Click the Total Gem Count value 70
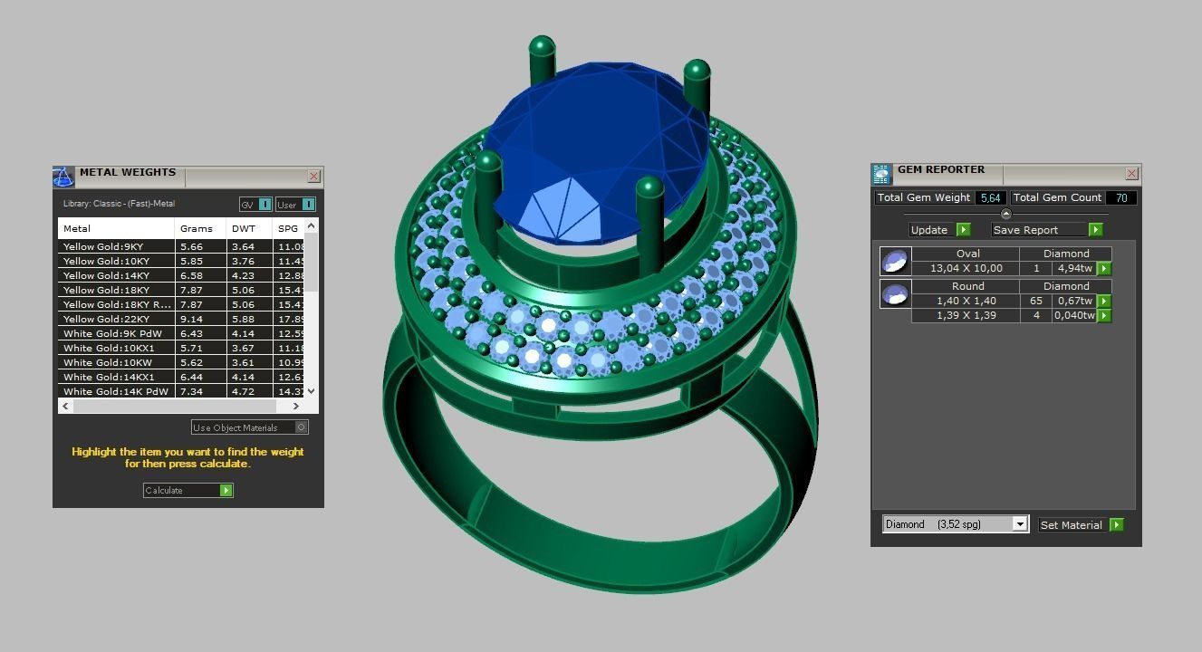The width and height of the screenshot is (1202, 652). (x=1121, y=197)
